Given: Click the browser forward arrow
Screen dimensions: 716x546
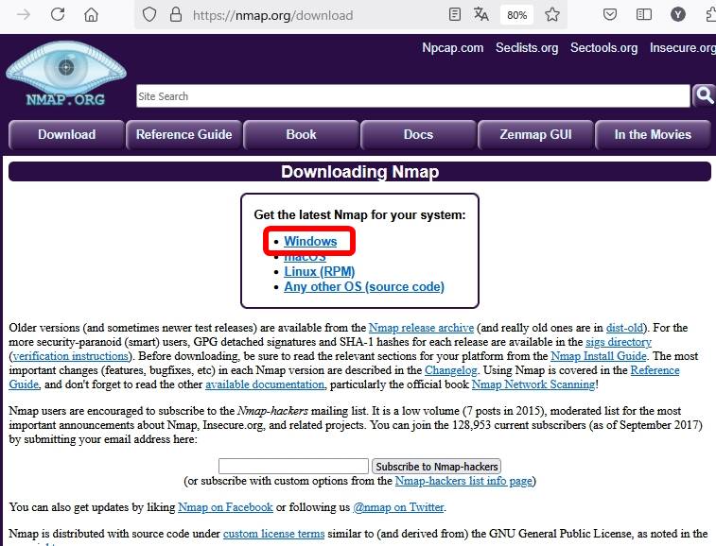Looking at the screenshot, I should tap(24, 15).
